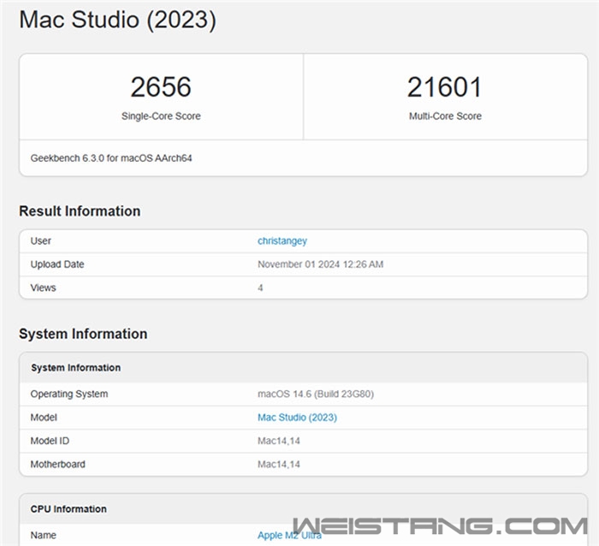Open the christangey user profile link
This screenshot has height=546, width=599.
click(282, 241)
